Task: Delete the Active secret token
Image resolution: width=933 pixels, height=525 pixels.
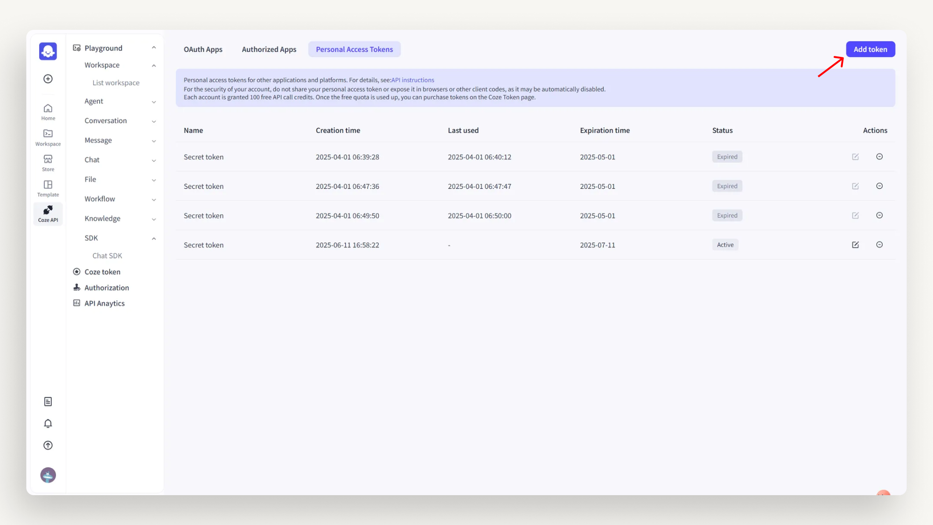Action: click(879, 244)
